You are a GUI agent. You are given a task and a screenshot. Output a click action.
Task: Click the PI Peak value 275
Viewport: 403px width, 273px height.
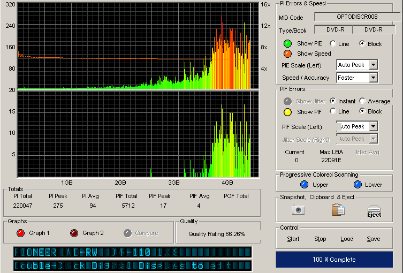(58, 206)
